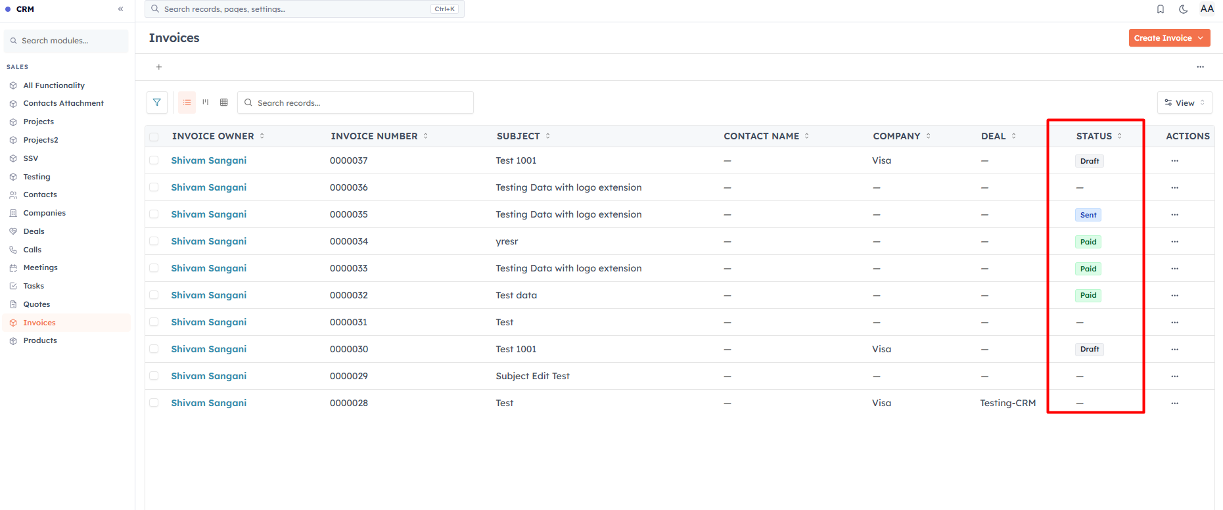Open Shivam Sangani link for invoice 0000034
Viewport: 1223px width, 510px height.
209,241
